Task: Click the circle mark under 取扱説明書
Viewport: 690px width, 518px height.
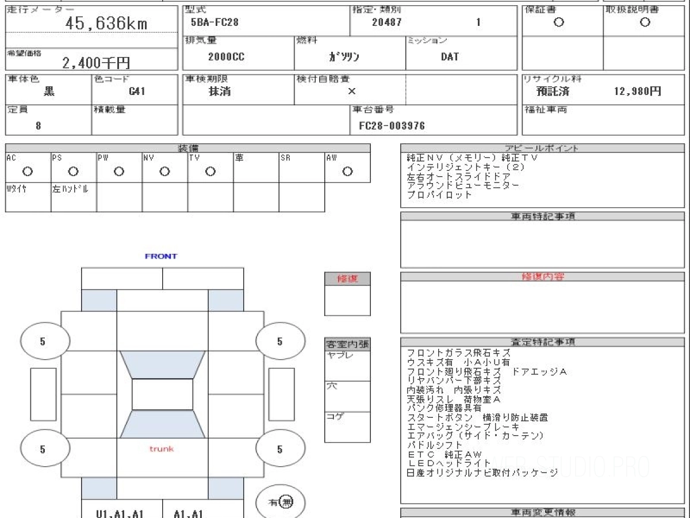Action: [645, 22]
